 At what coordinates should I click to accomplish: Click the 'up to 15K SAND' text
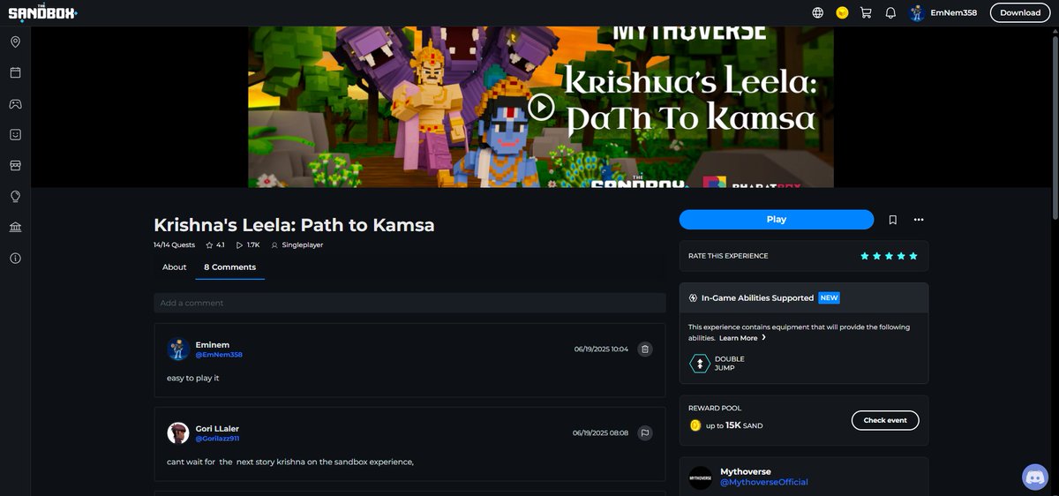(x=734, y=425)
